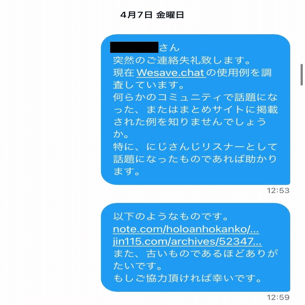Click the 古いものであるほど text line

195,254
